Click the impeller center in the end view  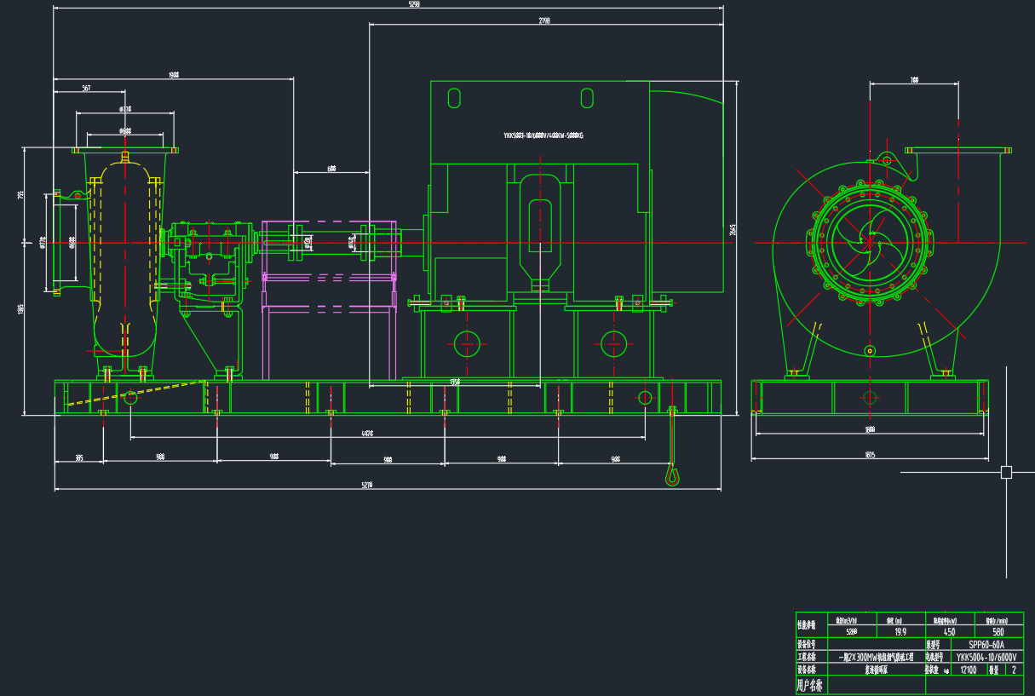click(x=870, y=243)
